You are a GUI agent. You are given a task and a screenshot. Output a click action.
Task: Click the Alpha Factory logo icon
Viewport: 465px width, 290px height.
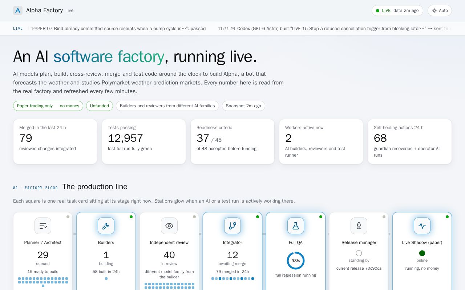(x=18, y=11)
